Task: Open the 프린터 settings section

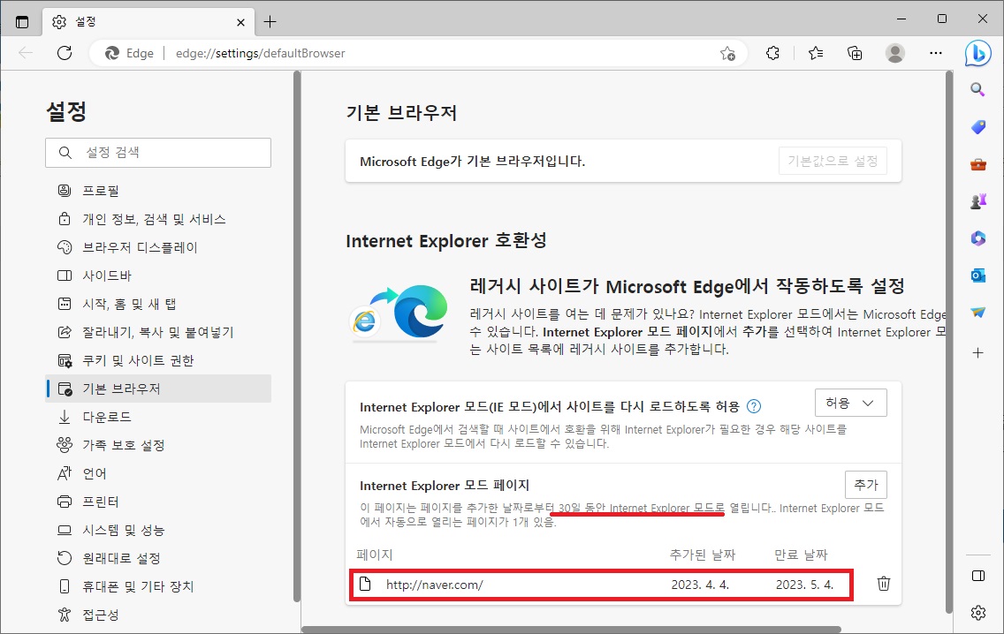Action: (x=158, y=502)
